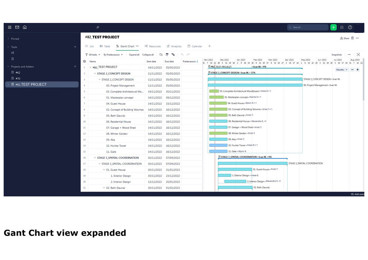Open Gantt Chart tab options dots
Screen dimensions: 368x260
pyautogui.click(x=137, y=46)
